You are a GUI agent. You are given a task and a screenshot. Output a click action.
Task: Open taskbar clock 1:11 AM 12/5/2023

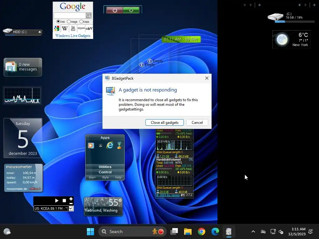[297, 232]
